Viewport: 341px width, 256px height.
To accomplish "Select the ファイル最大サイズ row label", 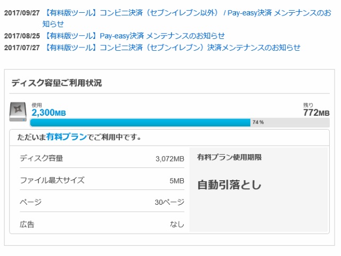I will 52,180.
